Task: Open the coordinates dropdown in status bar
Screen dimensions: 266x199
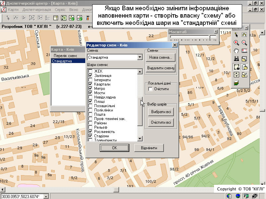Action: (46, 196)
